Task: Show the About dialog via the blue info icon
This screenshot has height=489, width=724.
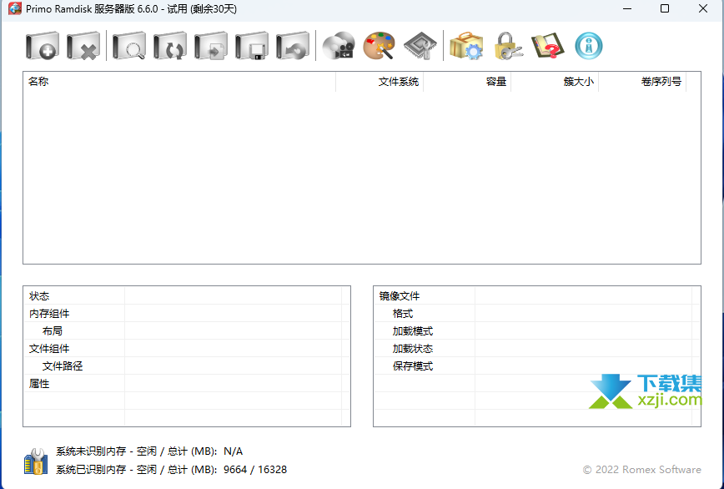Action: click(x=589, y=46)
